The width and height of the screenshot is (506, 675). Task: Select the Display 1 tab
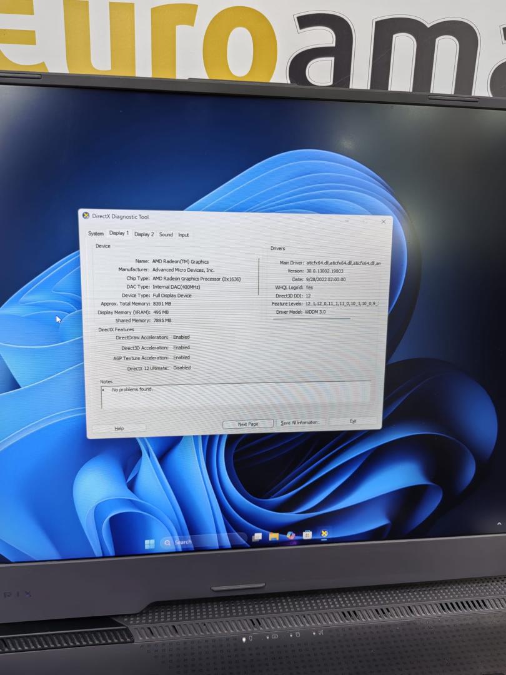119,233
